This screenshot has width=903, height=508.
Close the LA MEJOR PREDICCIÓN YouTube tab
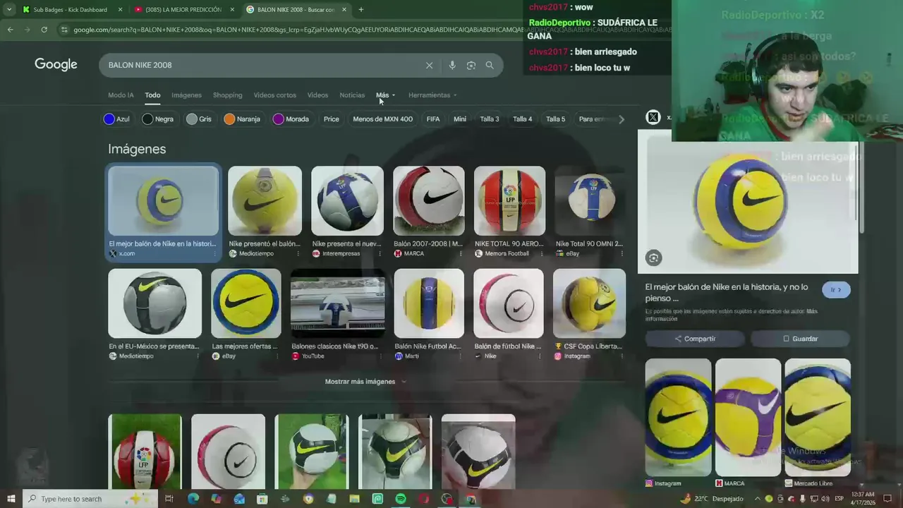232,9
